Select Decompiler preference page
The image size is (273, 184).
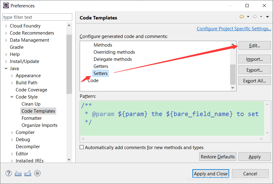(x=28, y=147)
